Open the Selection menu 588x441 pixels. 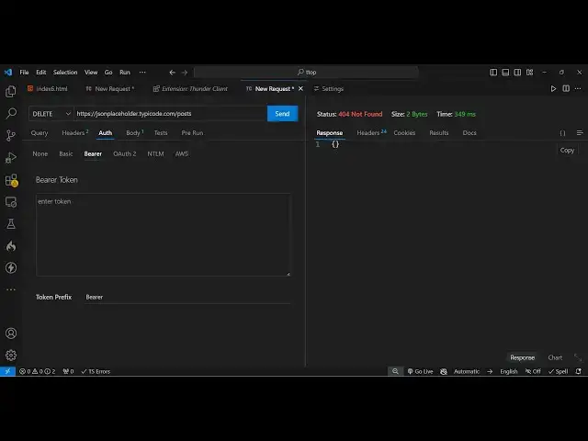(x=65, y=72)
